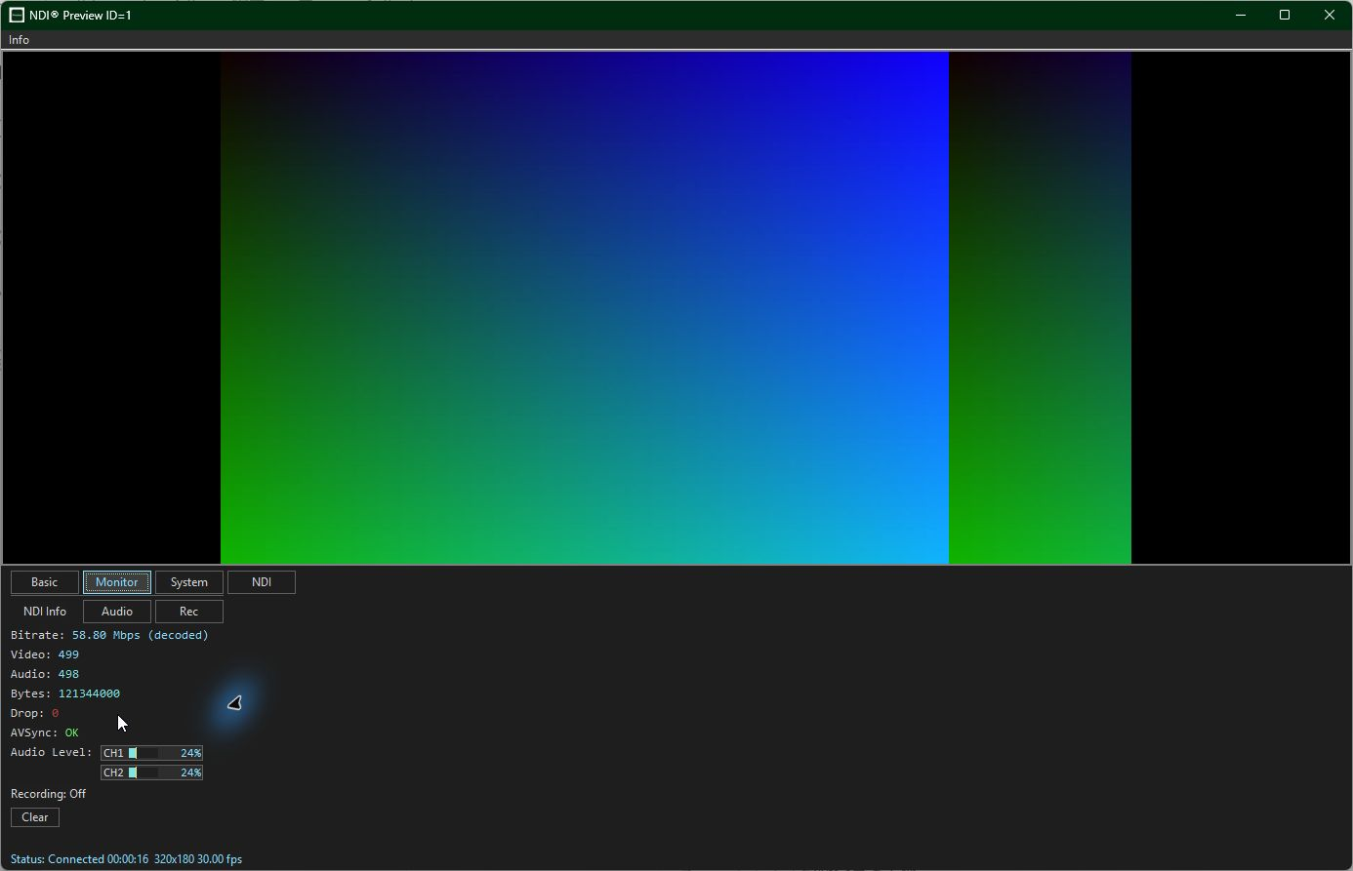Click the CH1 audio level meter
This screenshot has height=871, width=1353.
(151, 753)
